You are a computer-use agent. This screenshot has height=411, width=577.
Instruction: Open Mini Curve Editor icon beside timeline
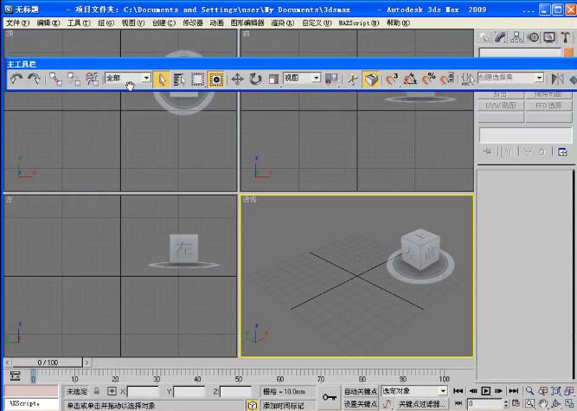pos(15,376)
